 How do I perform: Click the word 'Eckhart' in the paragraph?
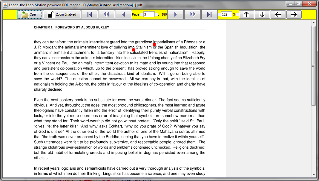pos(115,126)
